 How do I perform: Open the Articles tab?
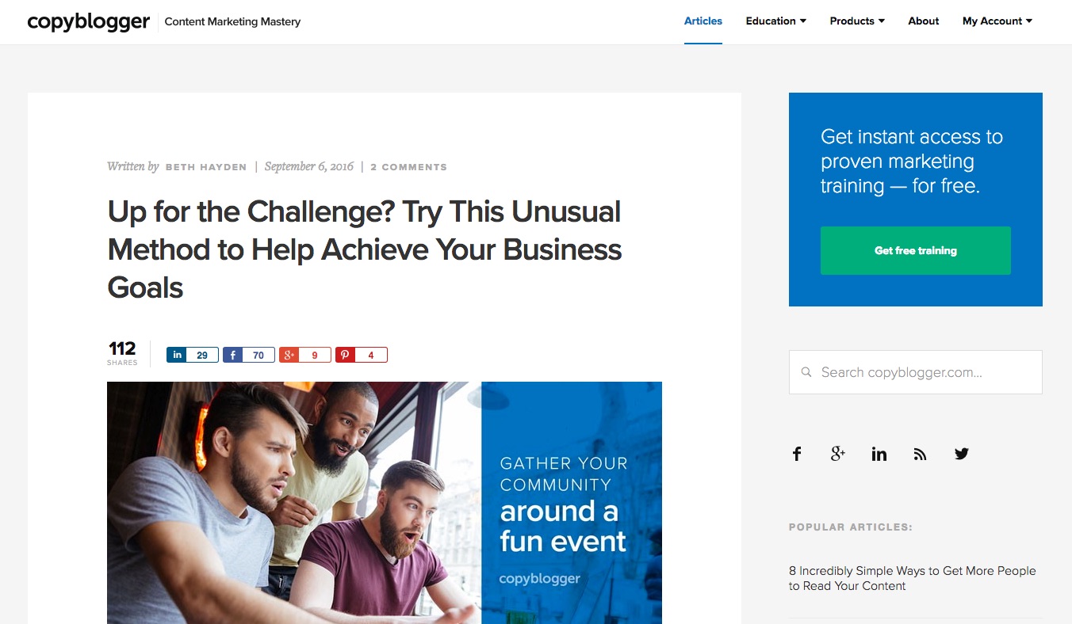703,21
